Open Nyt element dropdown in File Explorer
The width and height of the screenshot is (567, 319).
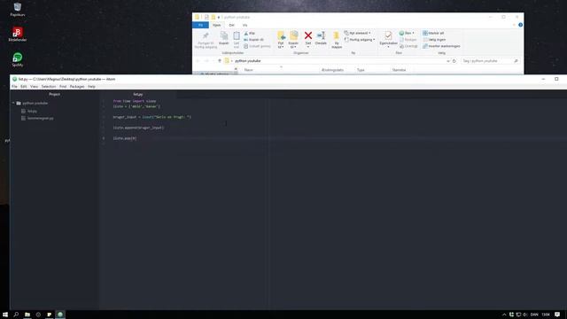pos(357,33)
